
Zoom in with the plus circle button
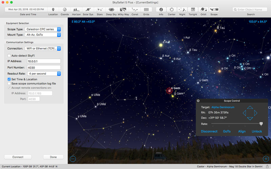[x=266, y=159]
